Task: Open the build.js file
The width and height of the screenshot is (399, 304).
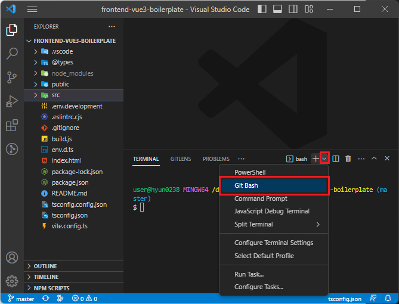Action: (x=74, y=139)
